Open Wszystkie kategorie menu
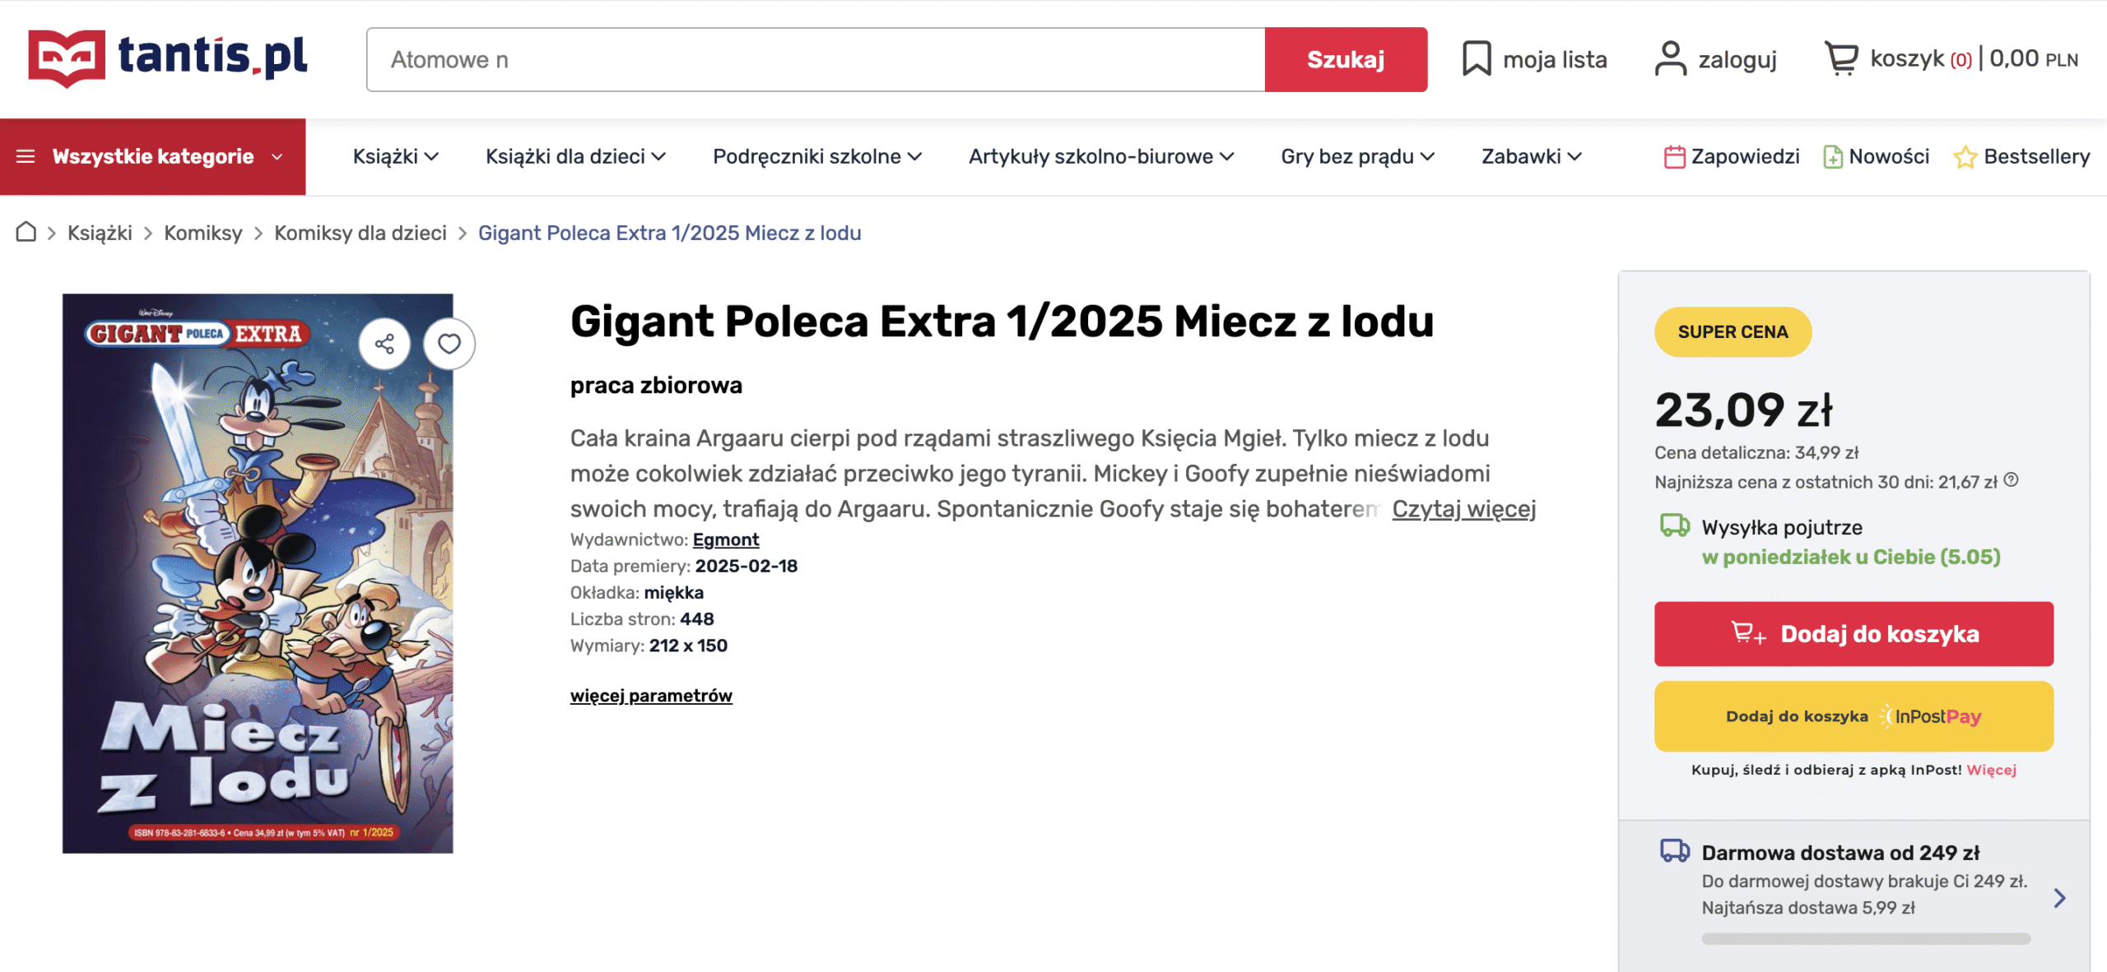Viewport: 2107px width, 972px height. tap(153, 156)
